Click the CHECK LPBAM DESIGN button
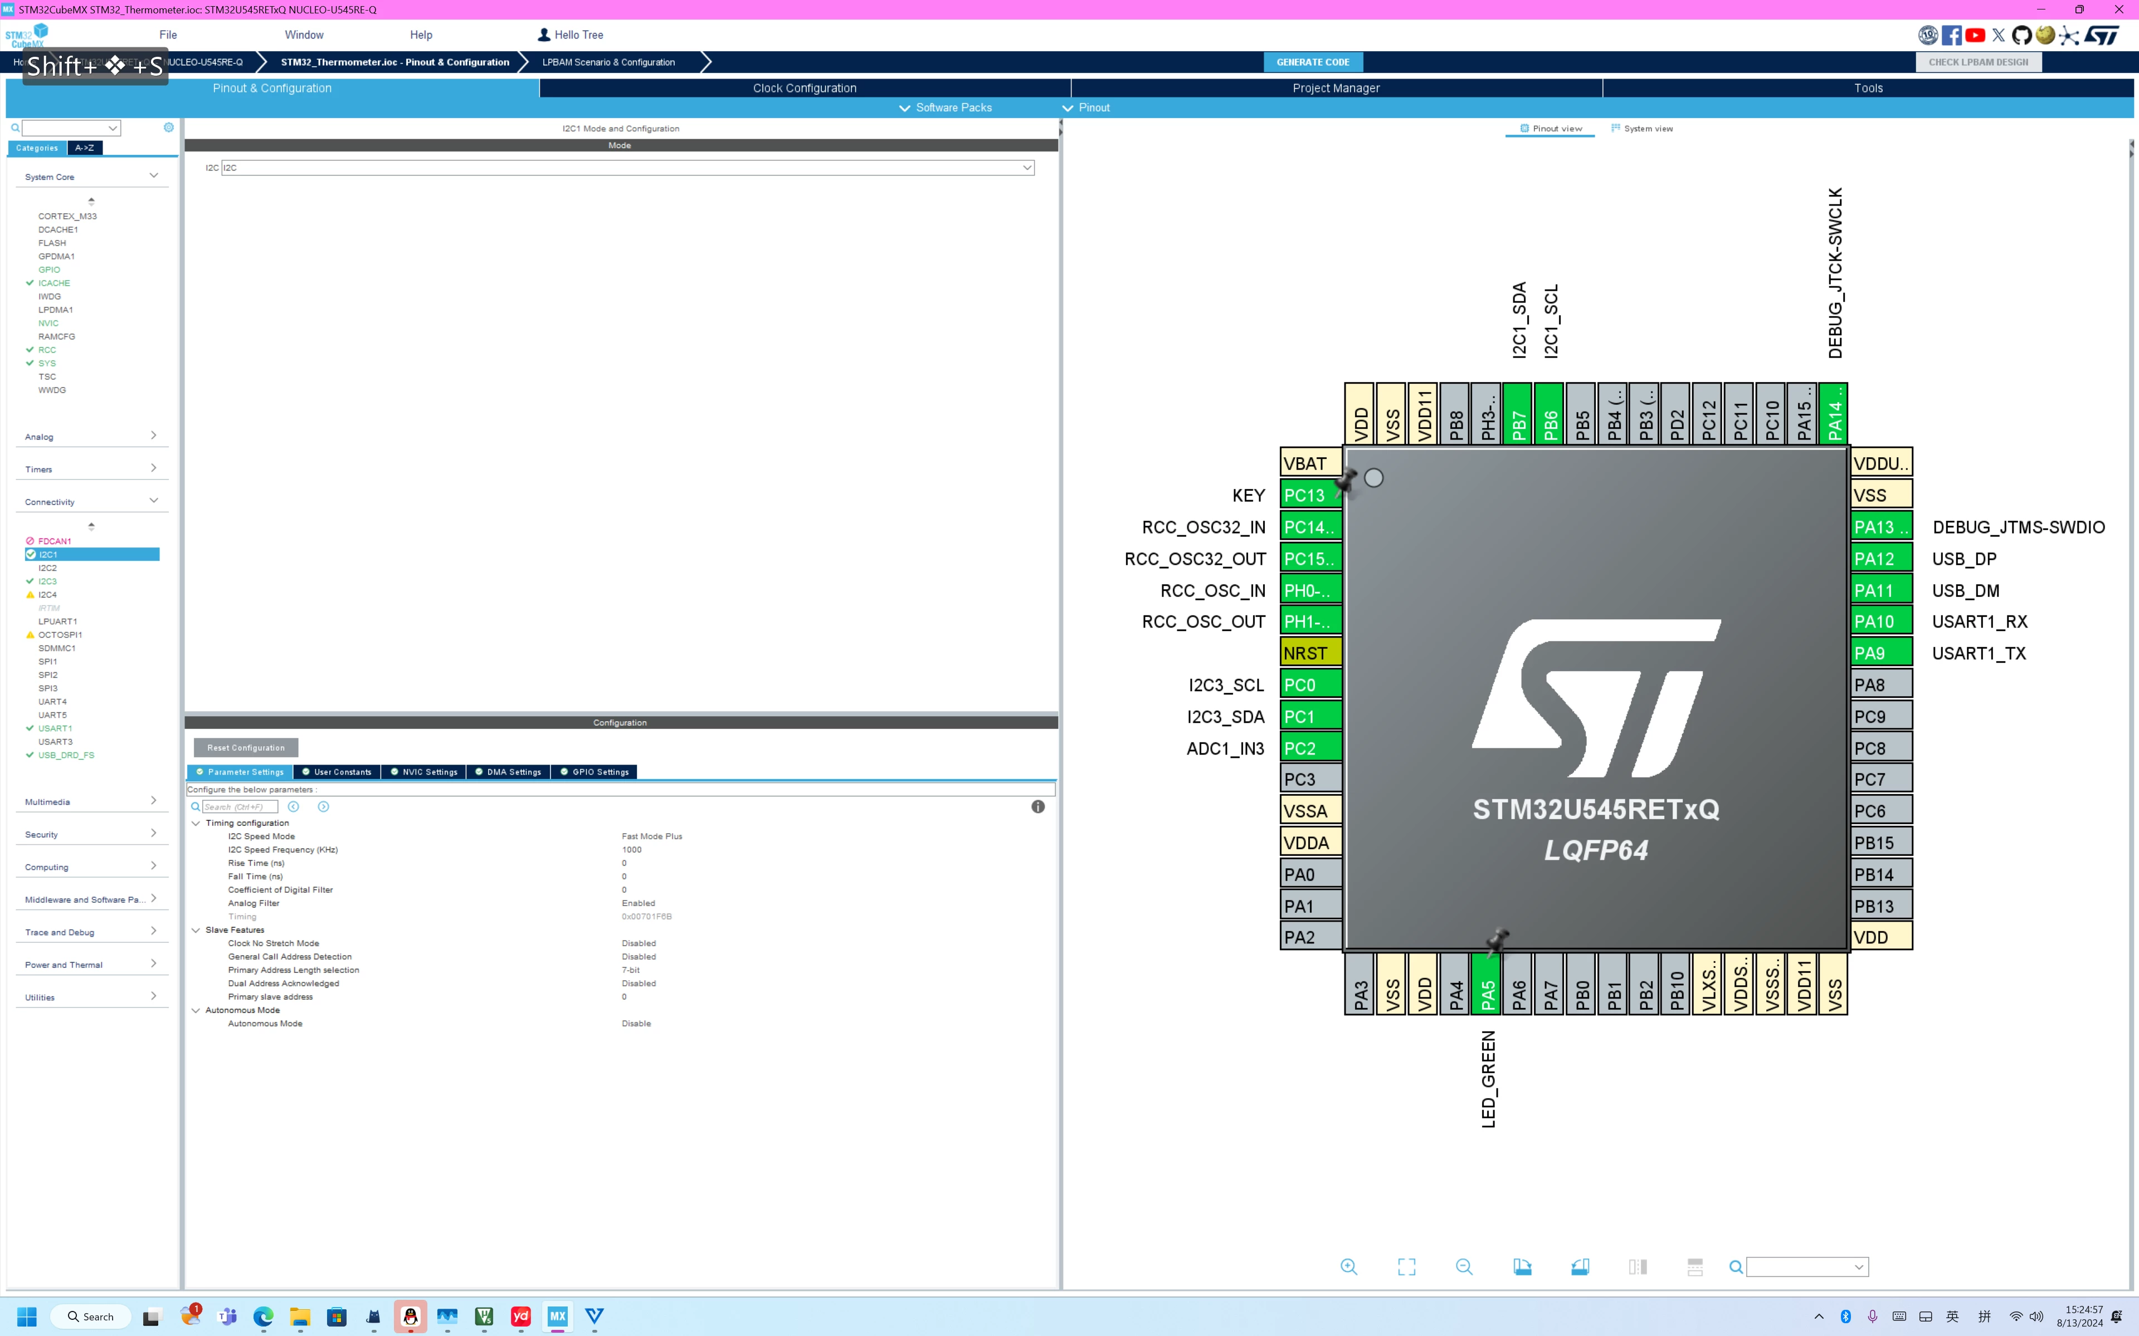This screenshot has height=1336, width=2139. click(x=1978, y=62)
